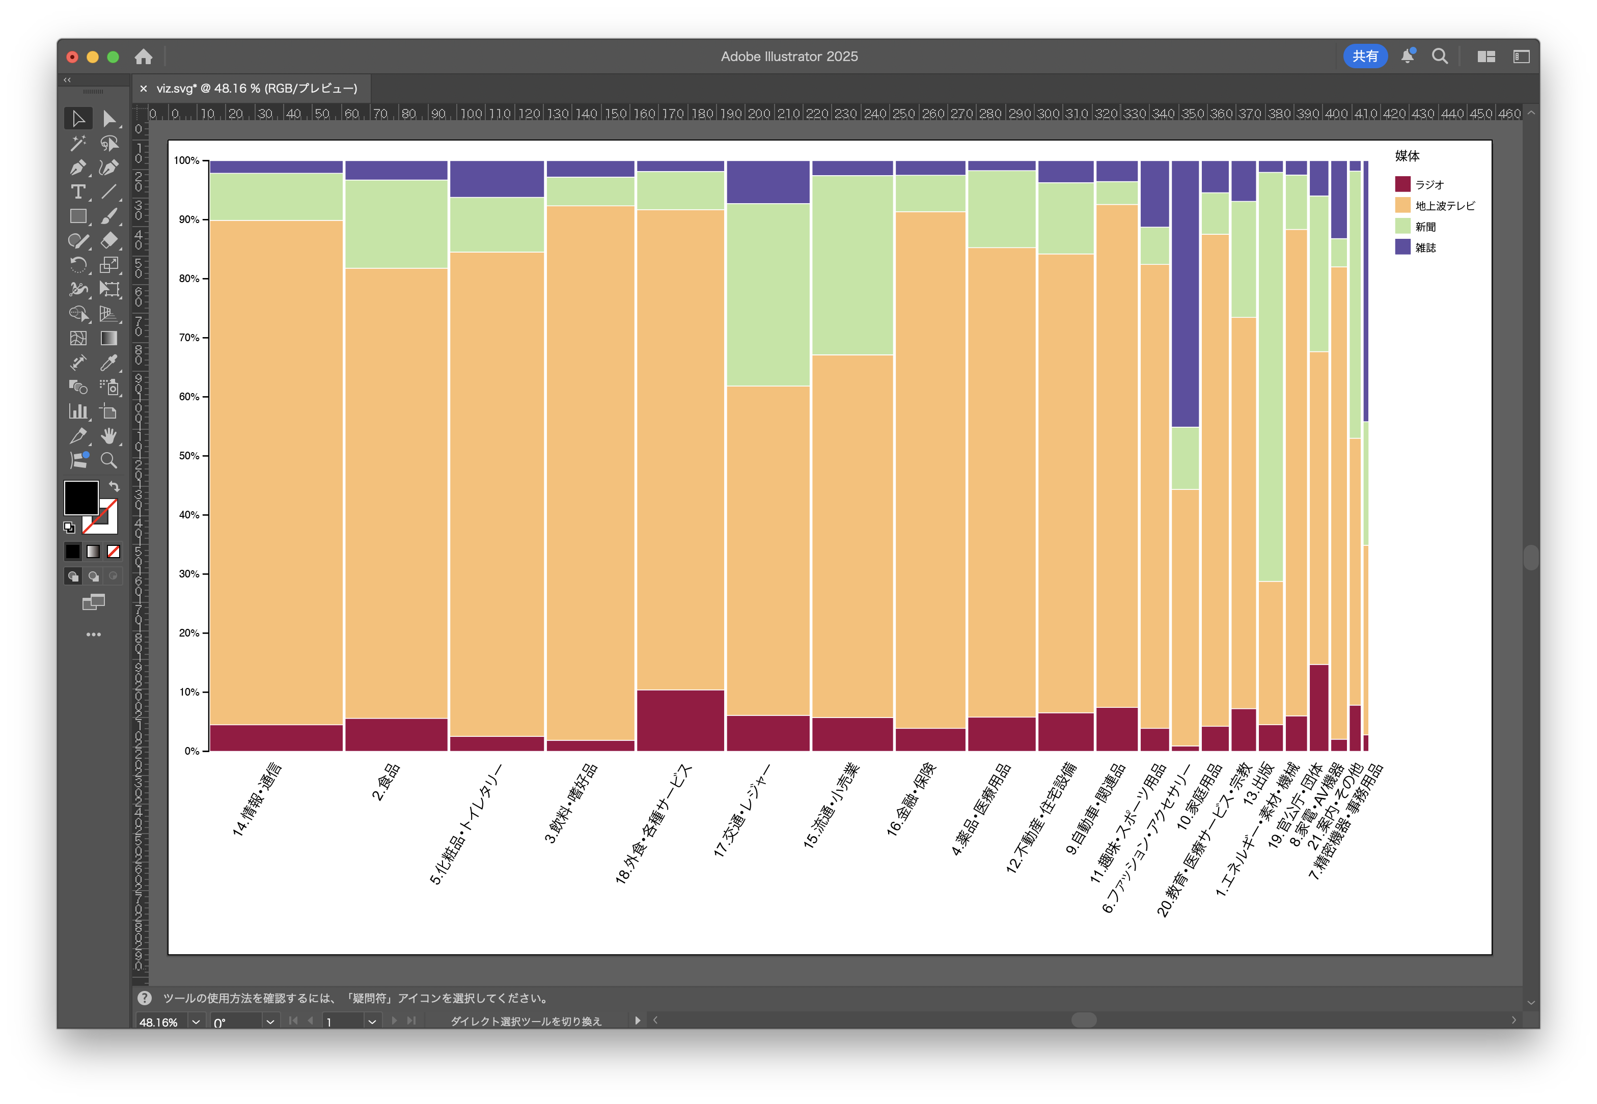Enable Draw Behind mode

point(93,576)
